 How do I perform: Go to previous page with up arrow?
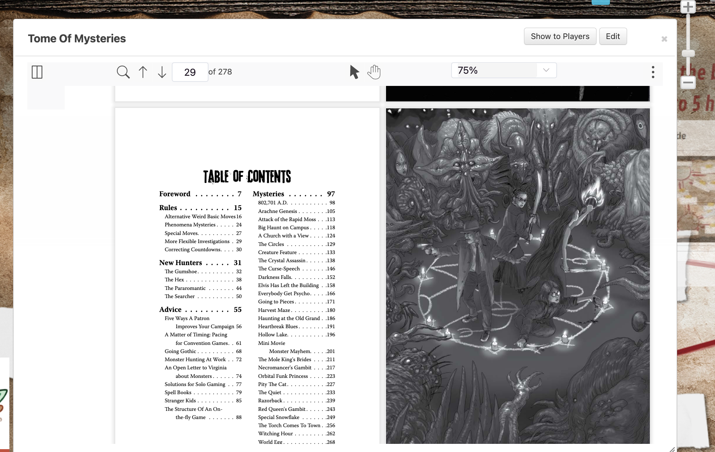click(143, 72)
